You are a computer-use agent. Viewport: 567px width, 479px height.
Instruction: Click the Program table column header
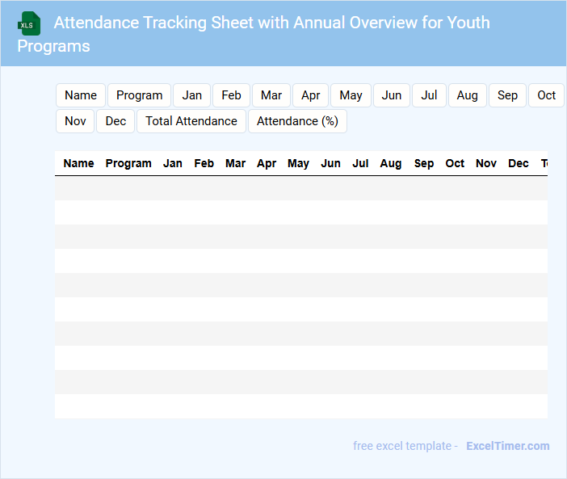coord(128,163)
